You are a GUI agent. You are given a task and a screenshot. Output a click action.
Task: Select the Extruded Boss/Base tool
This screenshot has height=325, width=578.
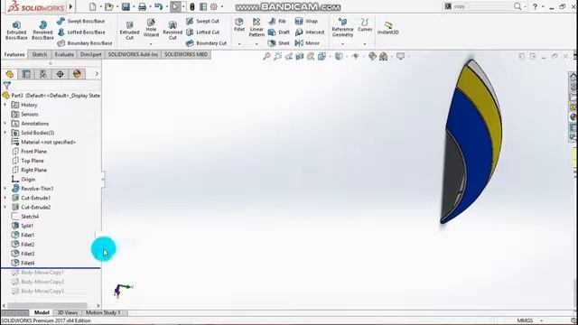(16, 30)
